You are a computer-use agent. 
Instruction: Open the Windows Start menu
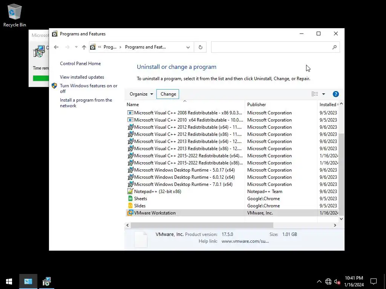pos(9,281)
